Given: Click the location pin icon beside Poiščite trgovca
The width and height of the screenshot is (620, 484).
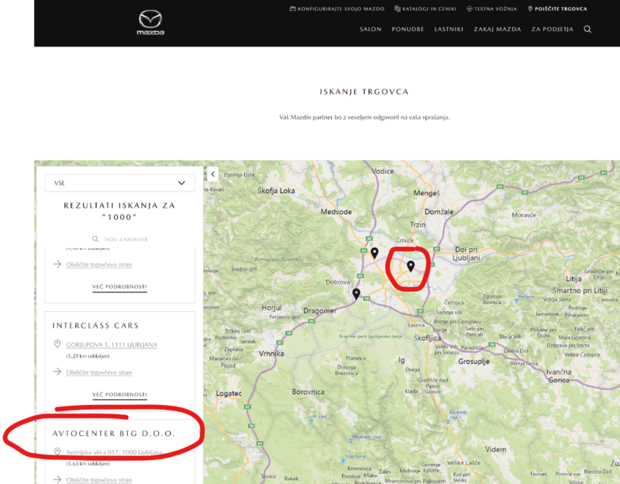Looking at the screenshot, I should 530,9.
